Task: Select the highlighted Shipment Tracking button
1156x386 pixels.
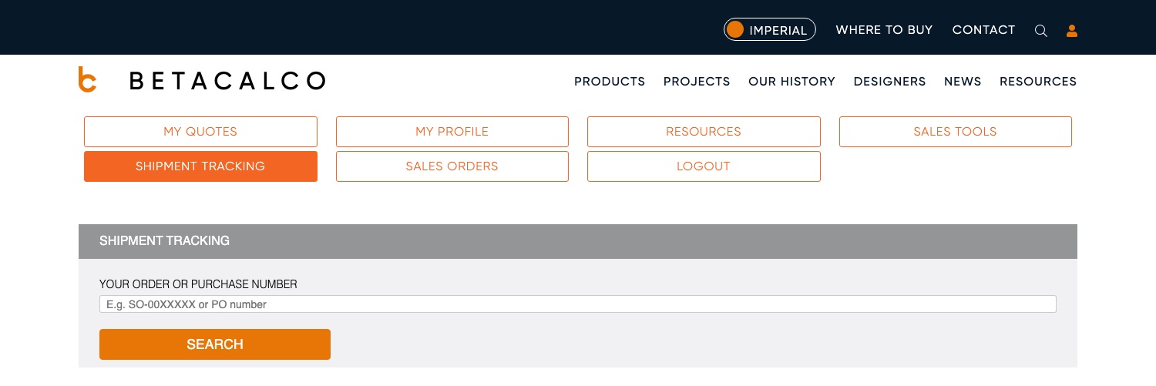Action: click(200, 166)
